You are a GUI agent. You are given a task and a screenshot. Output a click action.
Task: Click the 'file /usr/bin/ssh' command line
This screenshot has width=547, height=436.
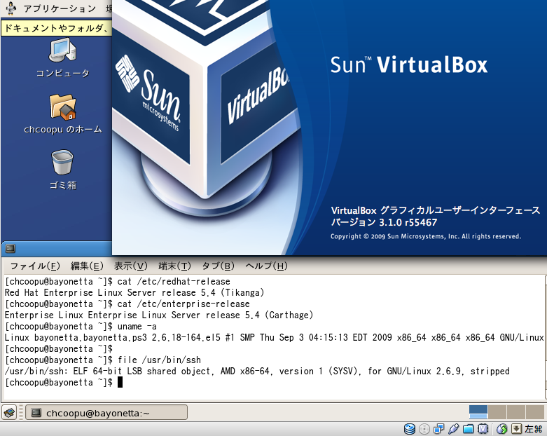(103, 360)
